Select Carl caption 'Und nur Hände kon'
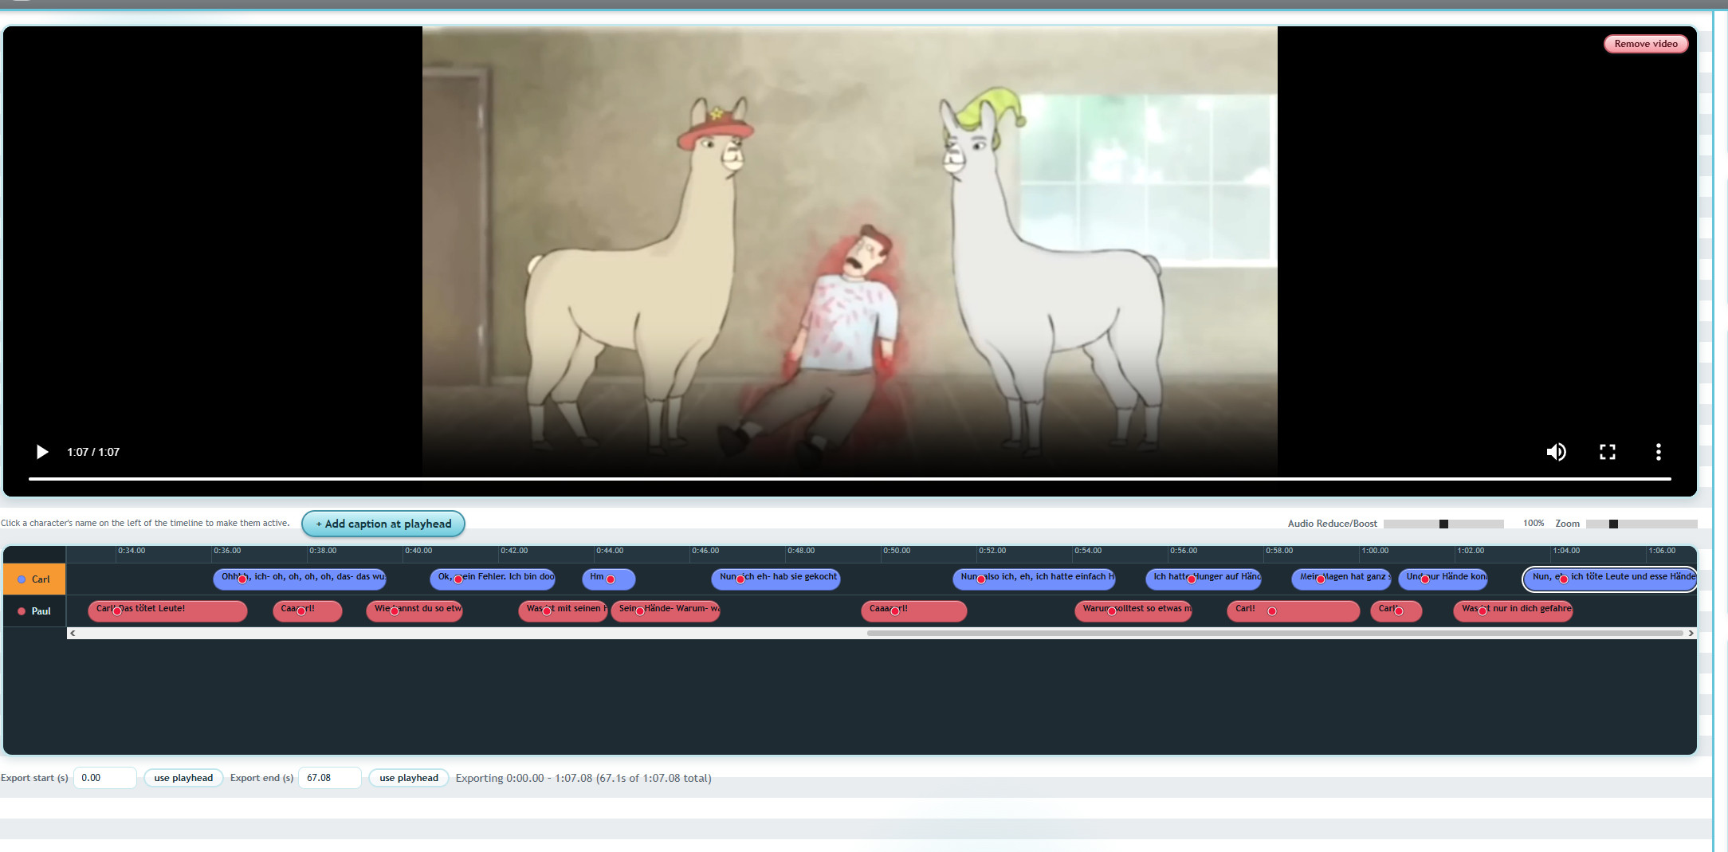Screen dimensions: 1728x852 (x=1443, y=579)
